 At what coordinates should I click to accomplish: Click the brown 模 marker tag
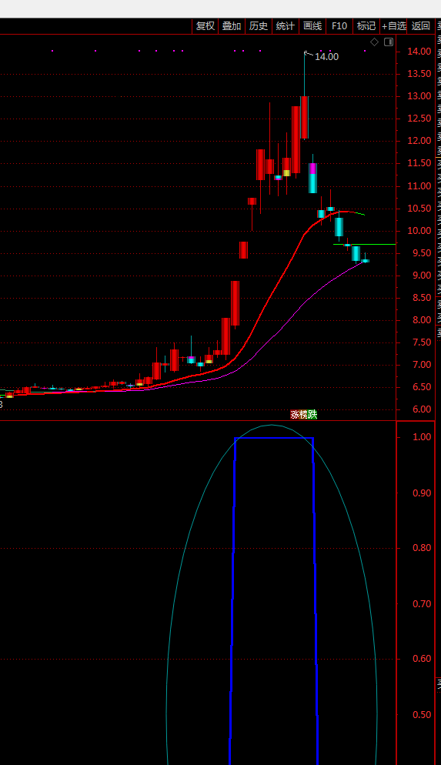click(303, 415)
